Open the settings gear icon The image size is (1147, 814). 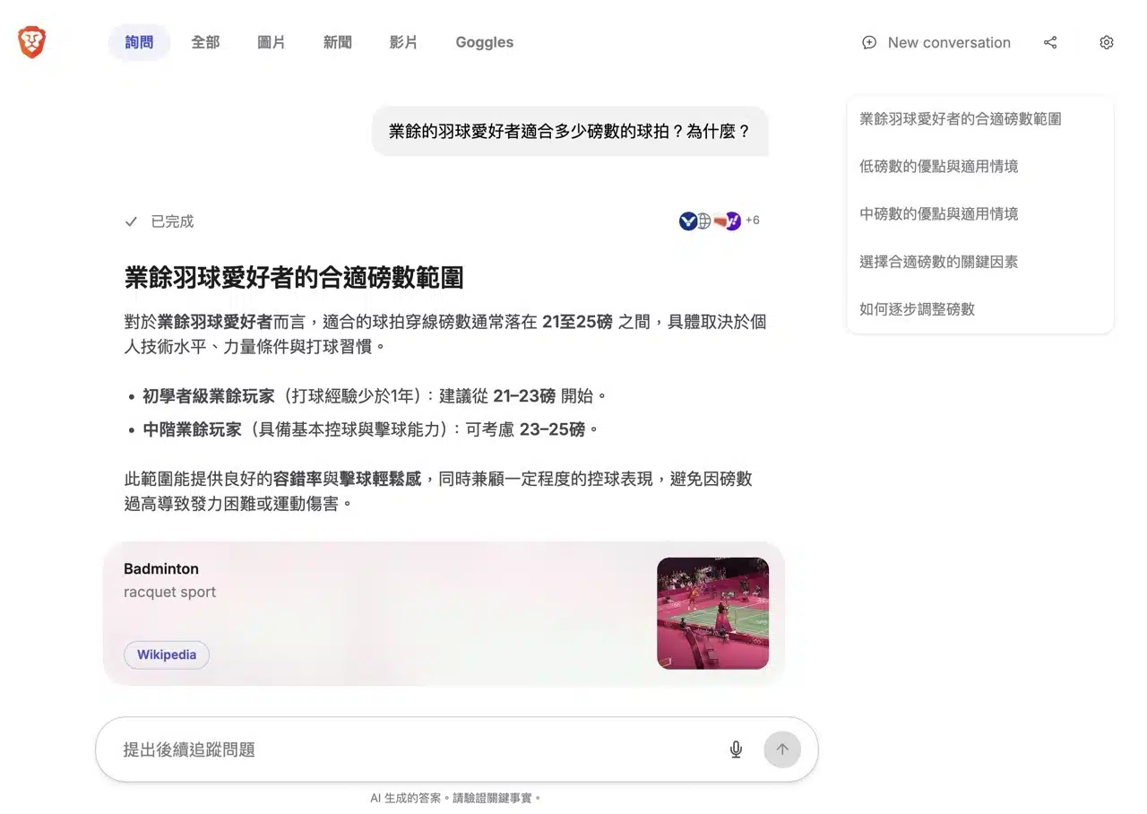point(1106,42)
